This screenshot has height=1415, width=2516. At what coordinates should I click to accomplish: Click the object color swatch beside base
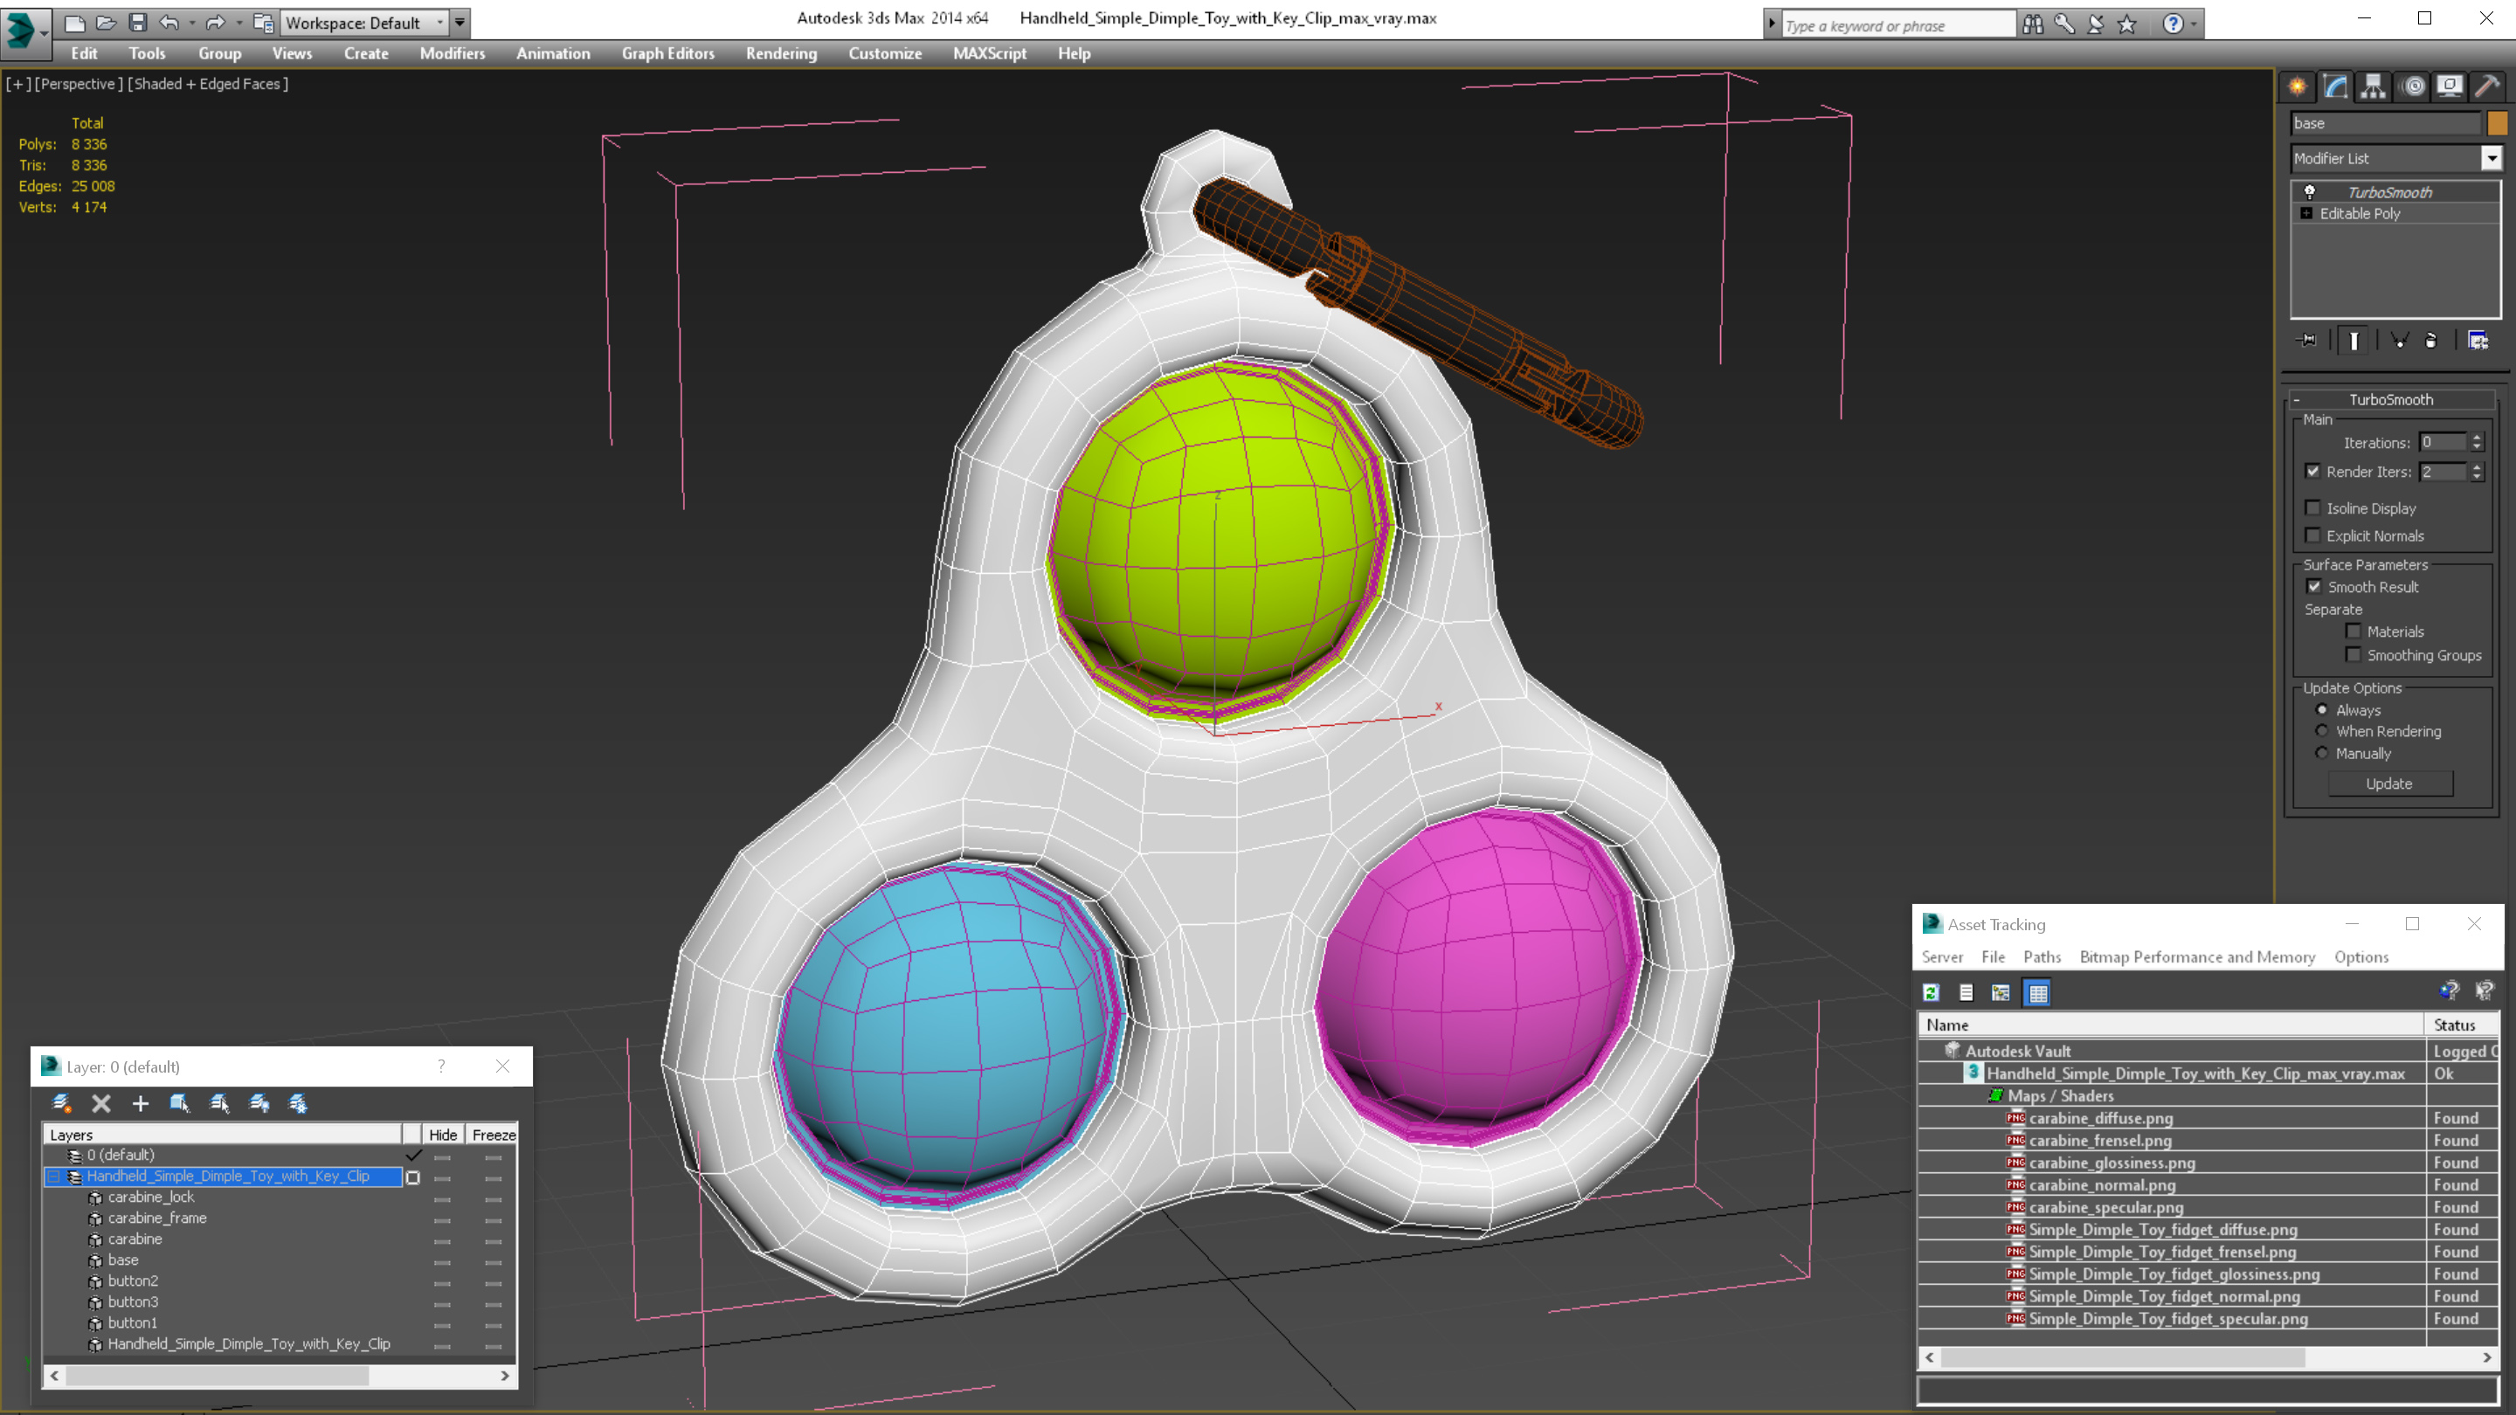click(x=2497, y=123)
